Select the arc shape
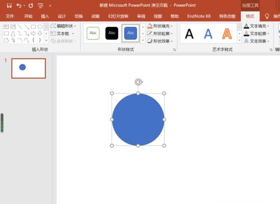This screenshot has height=204, width=280. tap(20, 40)
